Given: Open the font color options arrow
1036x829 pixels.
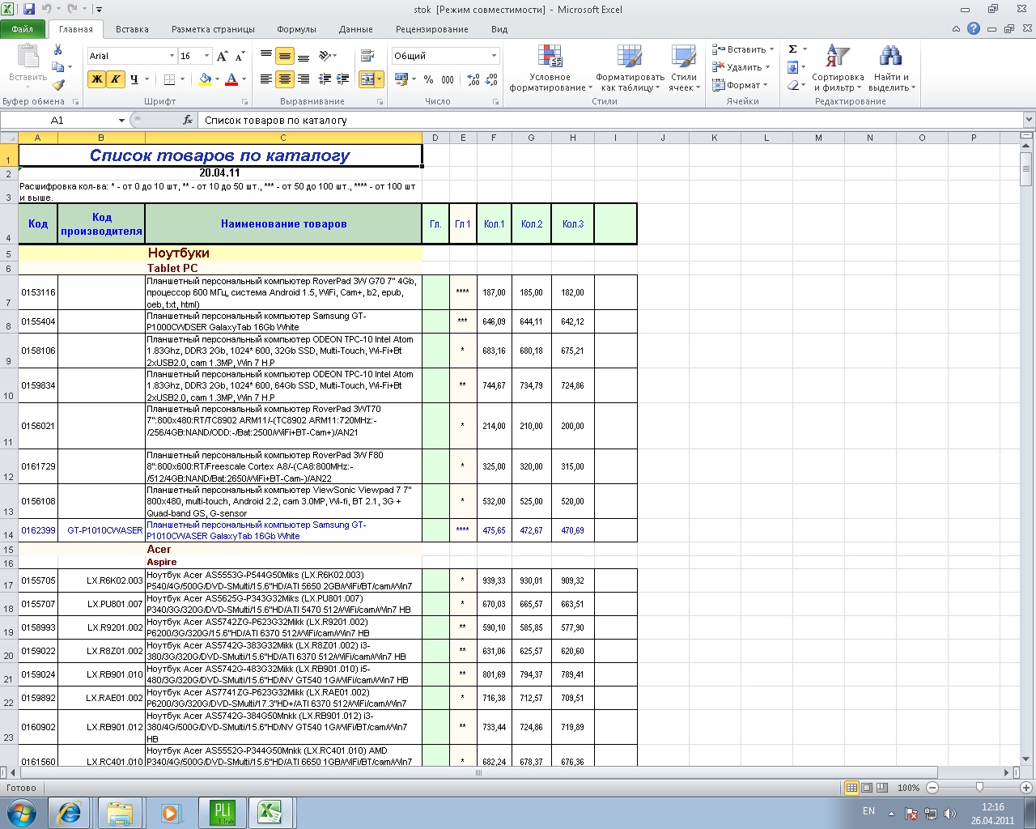Looking at the screenshot, I should coord(244,79).
